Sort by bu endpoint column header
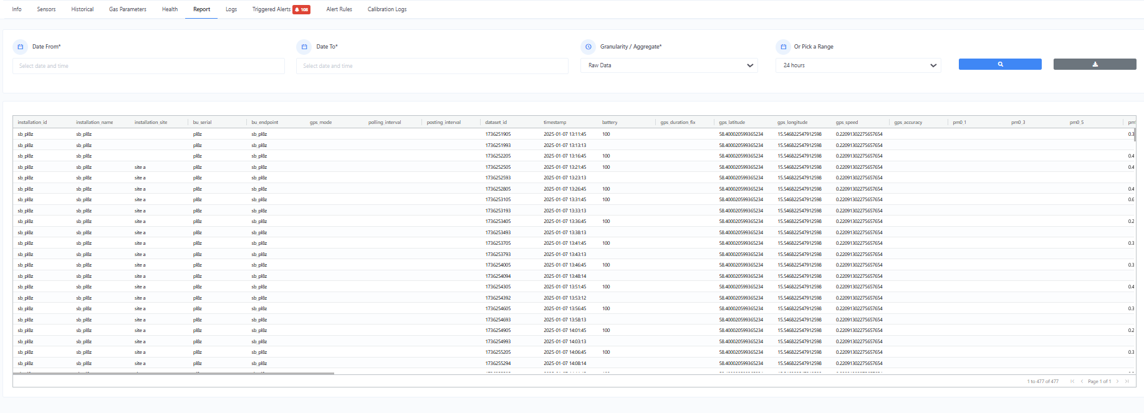 (x=265, y=123)
